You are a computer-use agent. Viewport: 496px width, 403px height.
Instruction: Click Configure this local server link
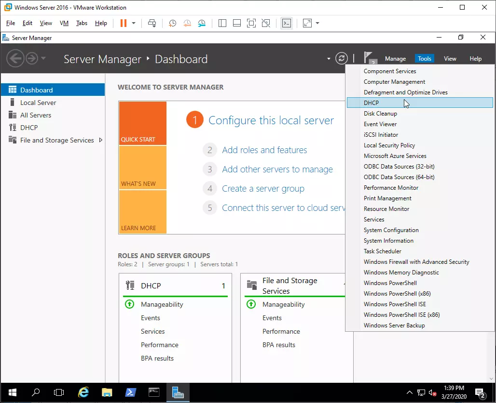(x=271, y=120)
